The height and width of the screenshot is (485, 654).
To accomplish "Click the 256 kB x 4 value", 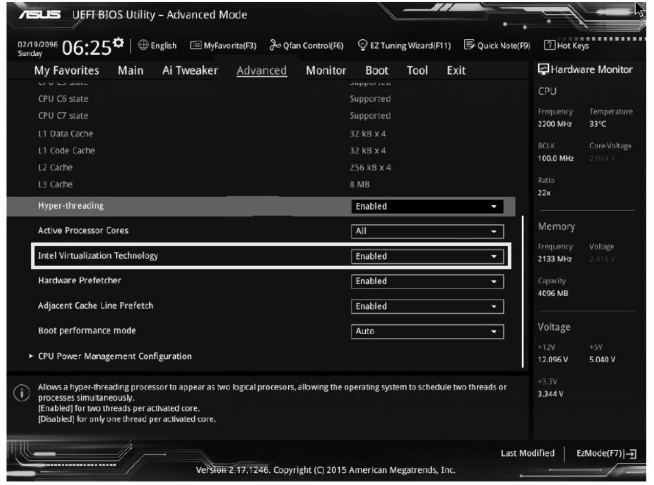I will [370, 168].
